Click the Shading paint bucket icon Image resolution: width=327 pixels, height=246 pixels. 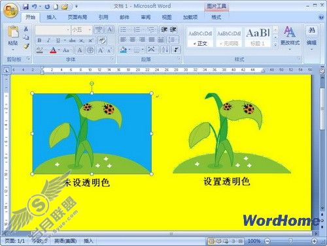click(124, 50)
